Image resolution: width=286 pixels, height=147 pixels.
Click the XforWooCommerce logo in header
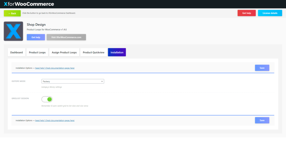29,4
